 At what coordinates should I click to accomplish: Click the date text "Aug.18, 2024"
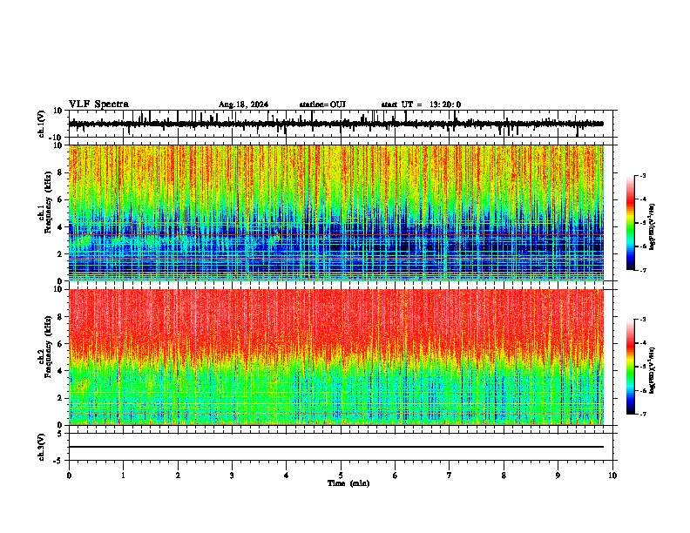243,105
